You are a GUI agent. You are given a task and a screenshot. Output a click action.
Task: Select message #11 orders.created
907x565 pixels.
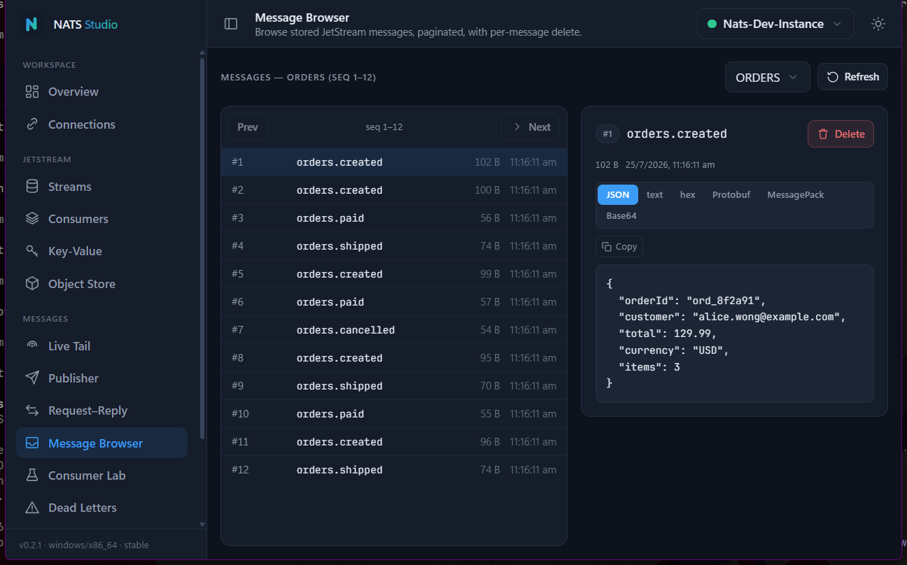coord(394,442)
